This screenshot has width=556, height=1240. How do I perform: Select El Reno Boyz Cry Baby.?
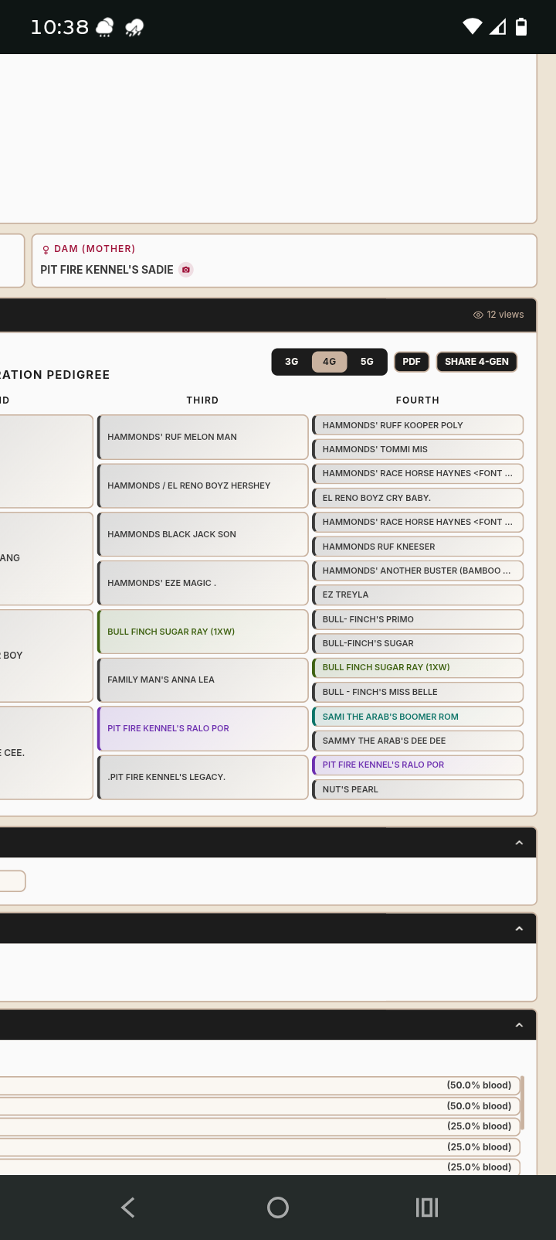click(x=418, y=498)
